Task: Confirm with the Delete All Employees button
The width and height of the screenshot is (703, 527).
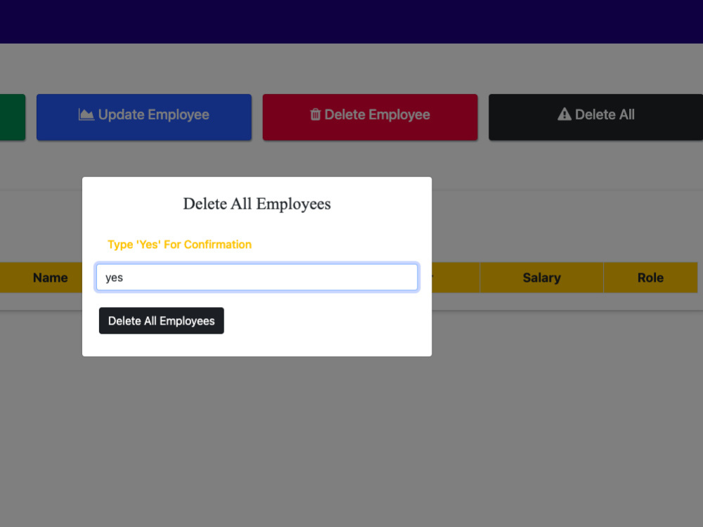Action: point(162,321)
